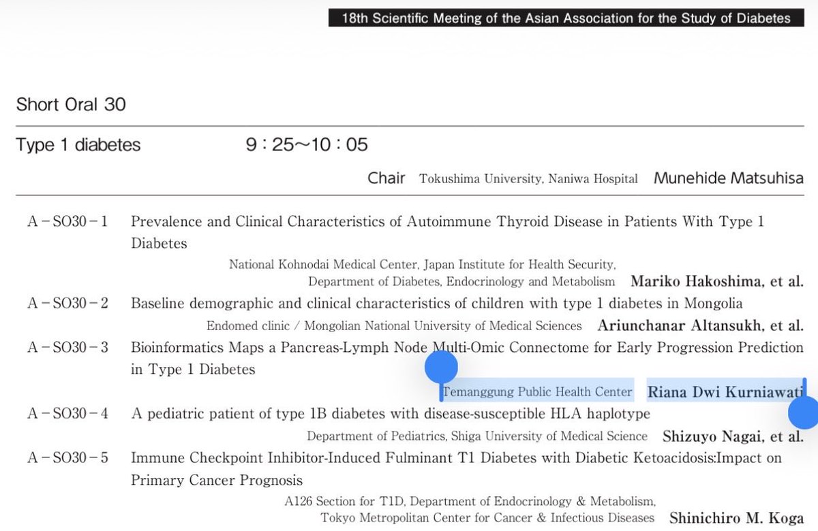
Task: Tap chair name 'Munehide Matsuhisa'
Action: 729,178
